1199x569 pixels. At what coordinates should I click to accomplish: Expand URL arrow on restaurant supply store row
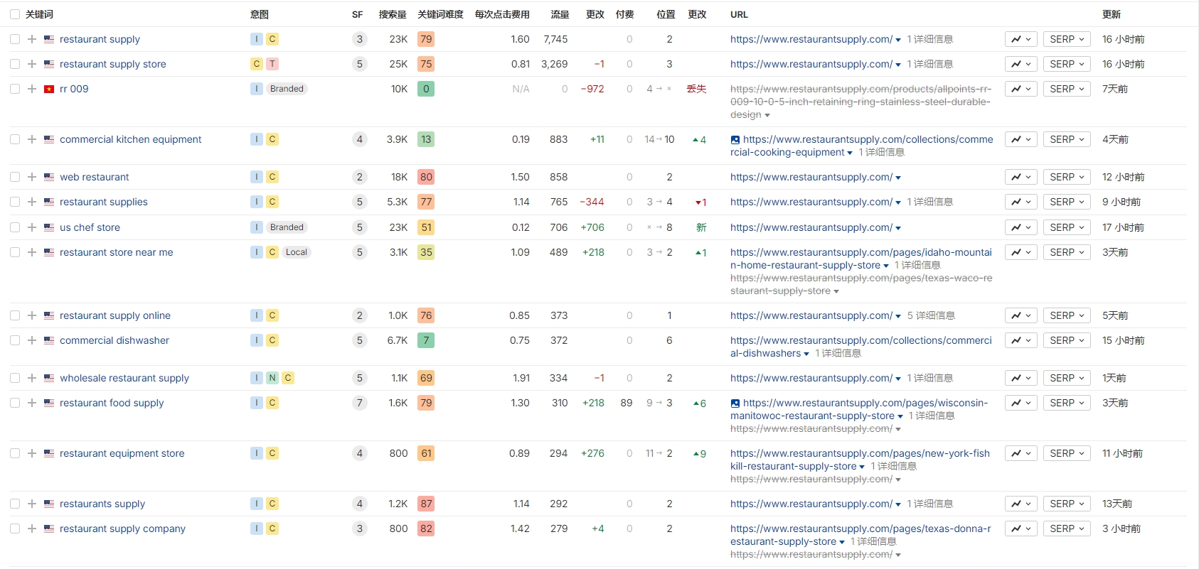pyautogui.click(x=898, y=65)
